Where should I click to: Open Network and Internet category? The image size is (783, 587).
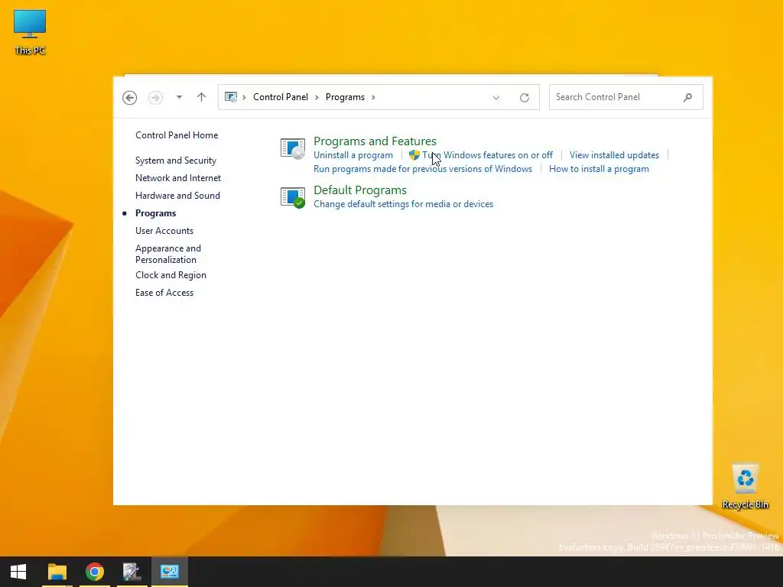[x=178, y=177]
